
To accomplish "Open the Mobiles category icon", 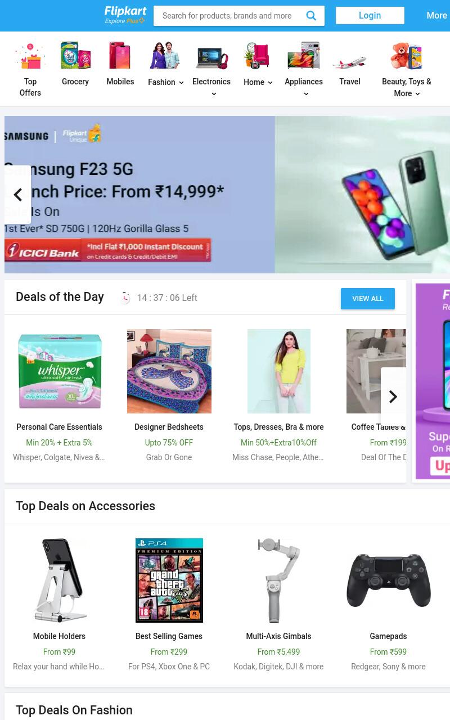I will tap(120, 56).
